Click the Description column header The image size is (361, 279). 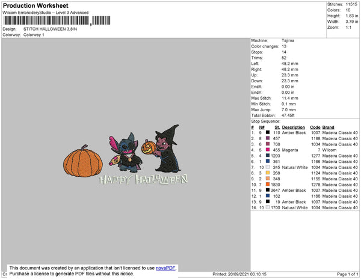coord(294,127)
